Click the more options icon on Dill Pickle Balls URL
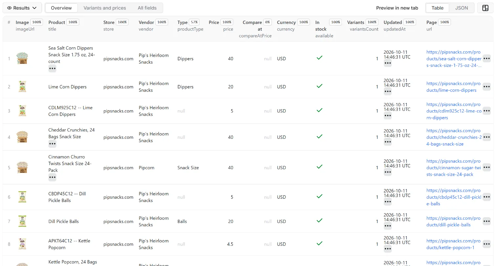Image resolution: width=496 pixels, height=266 pixels. click(x=486, y=221)
